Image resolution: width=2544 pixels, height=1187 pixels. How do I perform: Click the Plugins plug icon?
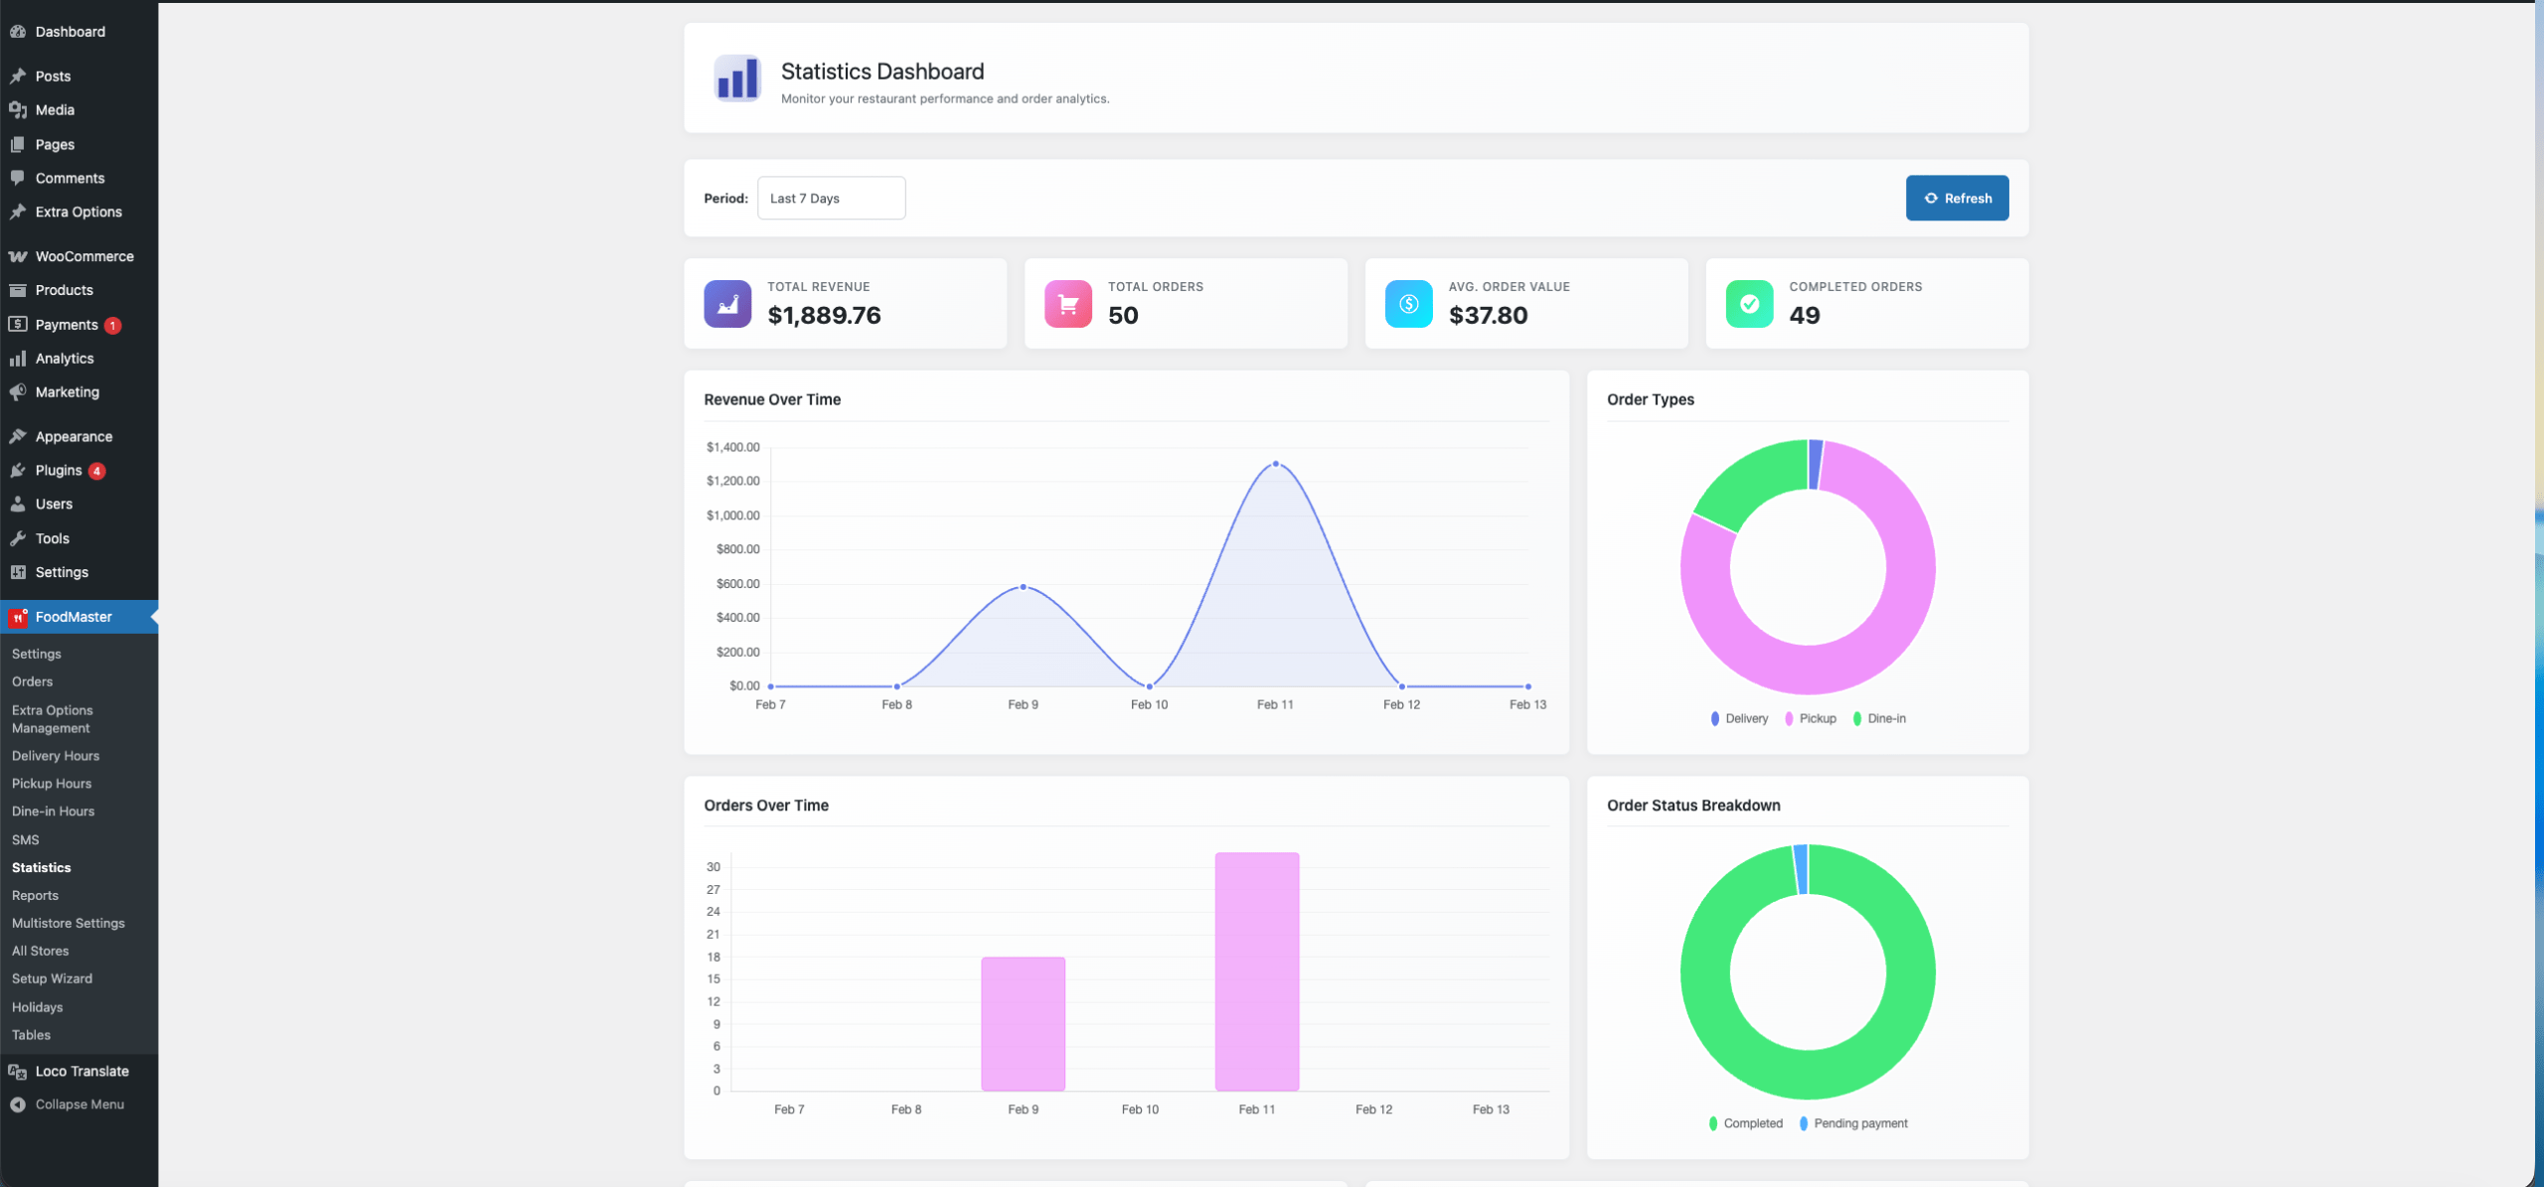coord(19,470)
